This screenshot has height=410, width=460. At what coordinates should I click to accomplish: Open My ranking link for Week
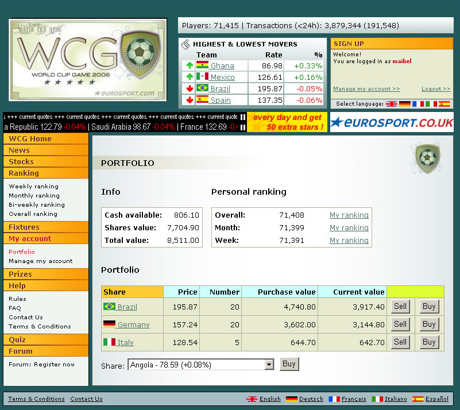point(349,240)
